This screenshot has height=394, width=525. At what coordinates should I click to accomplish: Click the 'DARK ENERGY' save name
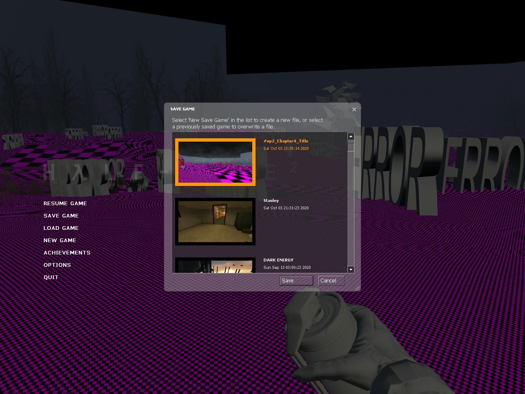278,260
